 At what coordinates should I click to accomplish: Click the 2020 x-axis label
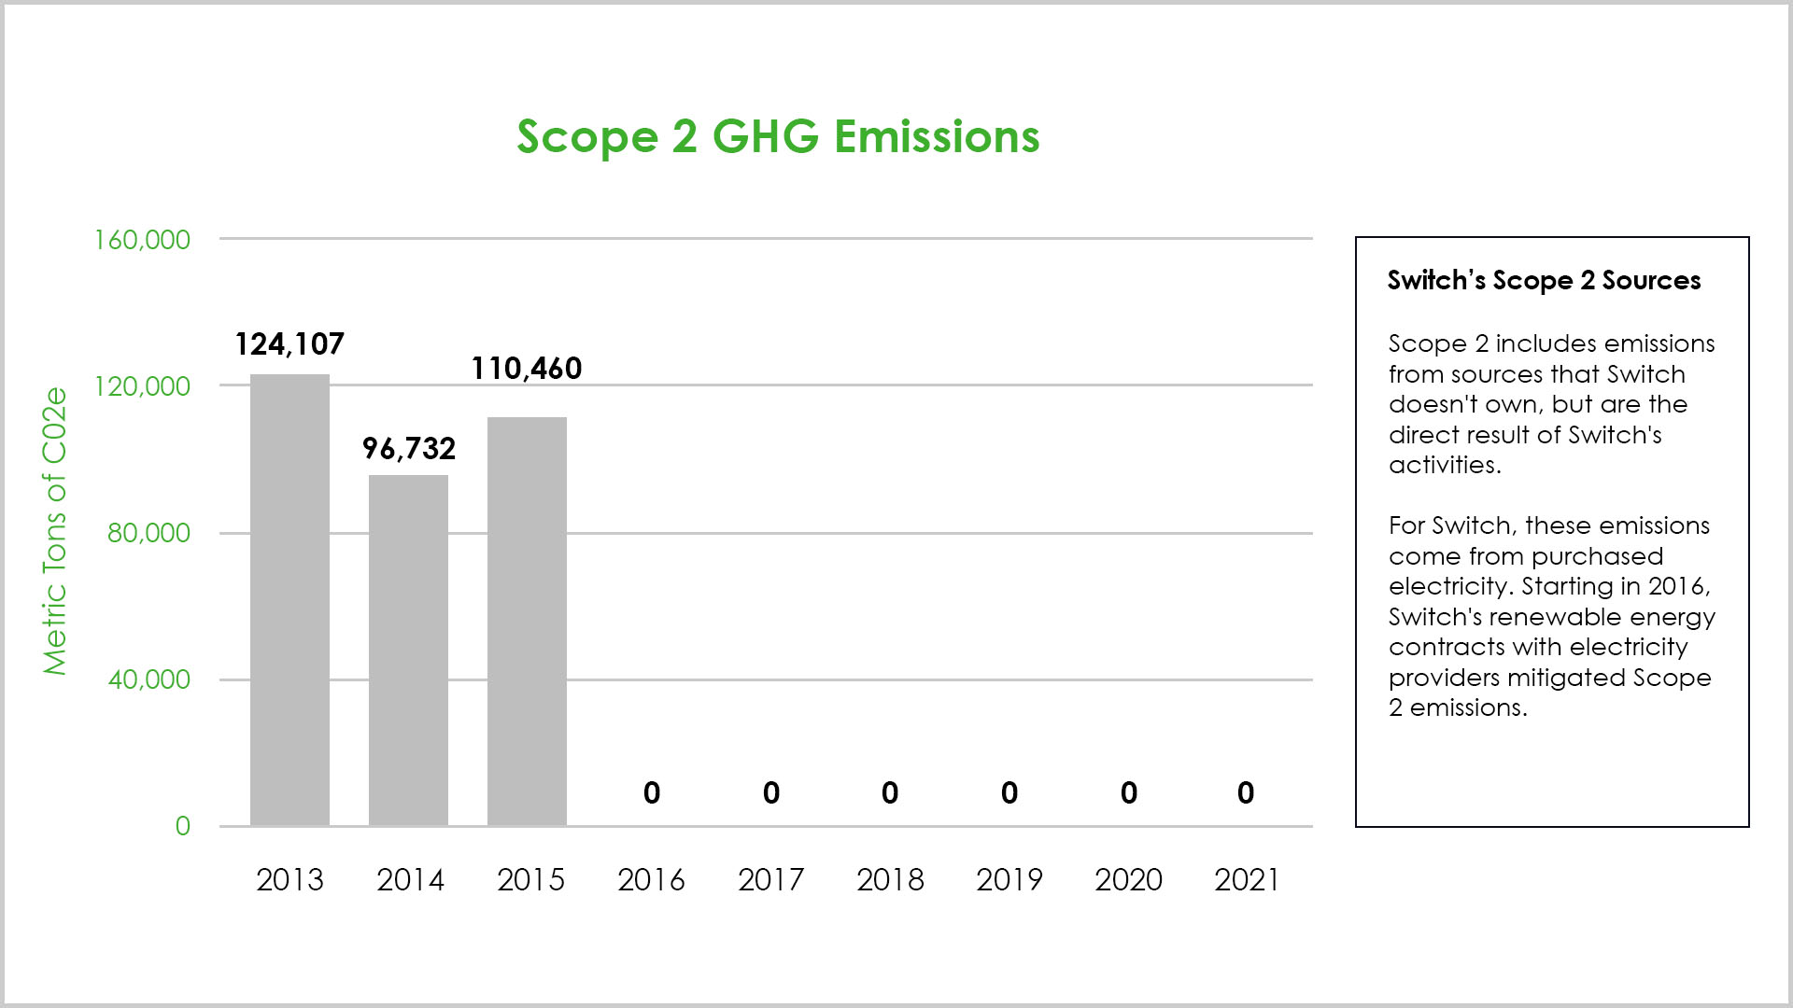click(1128, 880)
